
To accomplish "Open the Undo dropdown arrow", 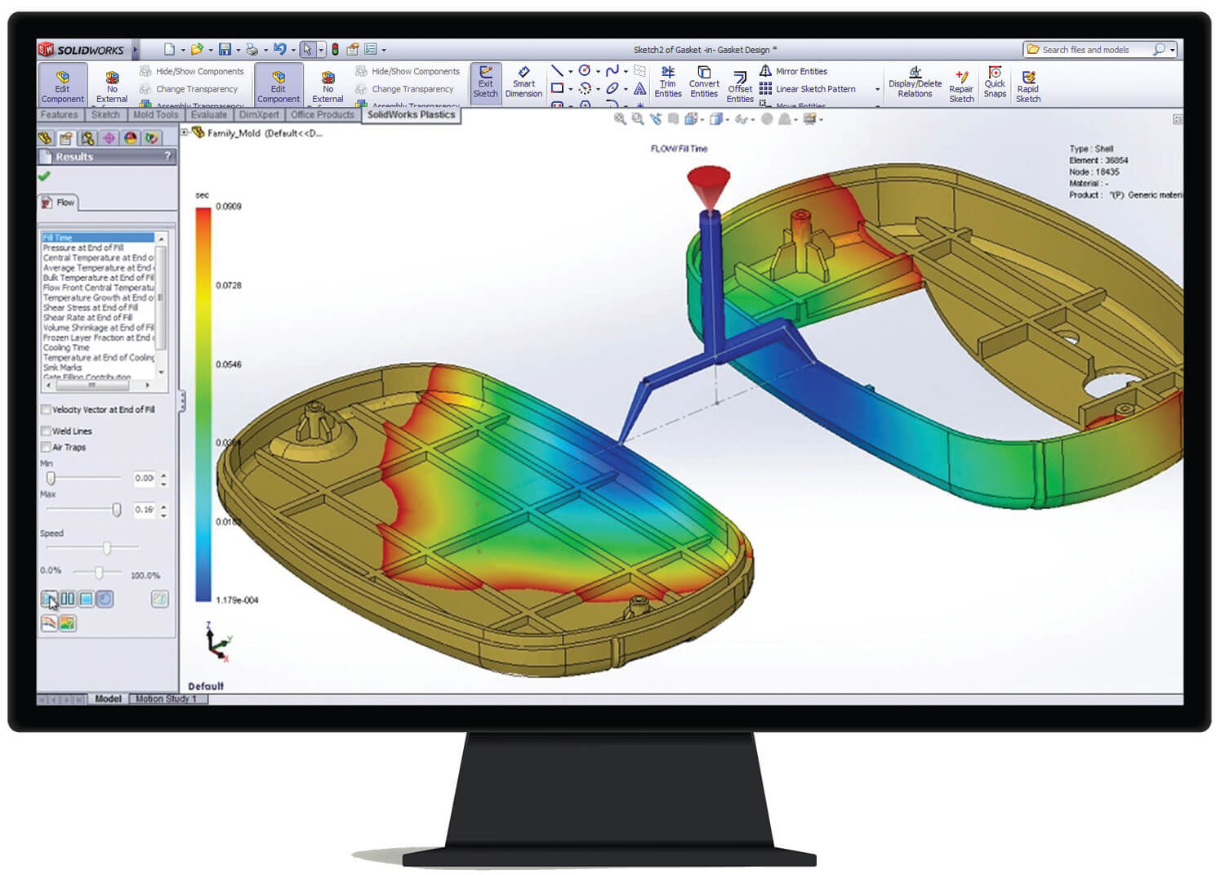I will click(x=293, y=51).
